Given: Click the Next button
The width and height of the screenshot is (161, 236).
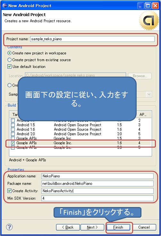Looking at the screenshot, I should 92,227.
